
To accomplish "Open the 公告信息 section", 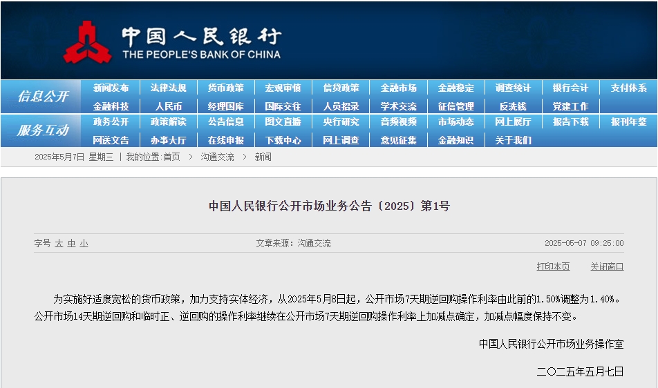I will 226,122.
